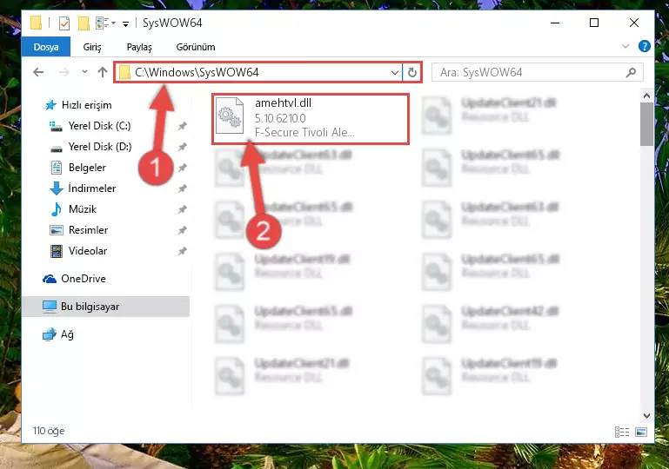The height and width of the screenshot is (469, 669).
Task: Click the pin icon beside İndirmeler
Action: [182, 188]
